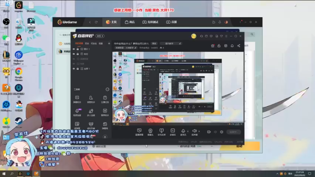The image size is (315, 177).
Task: Open the yellow avatar profile icon
Action: (x=194, y=36)
